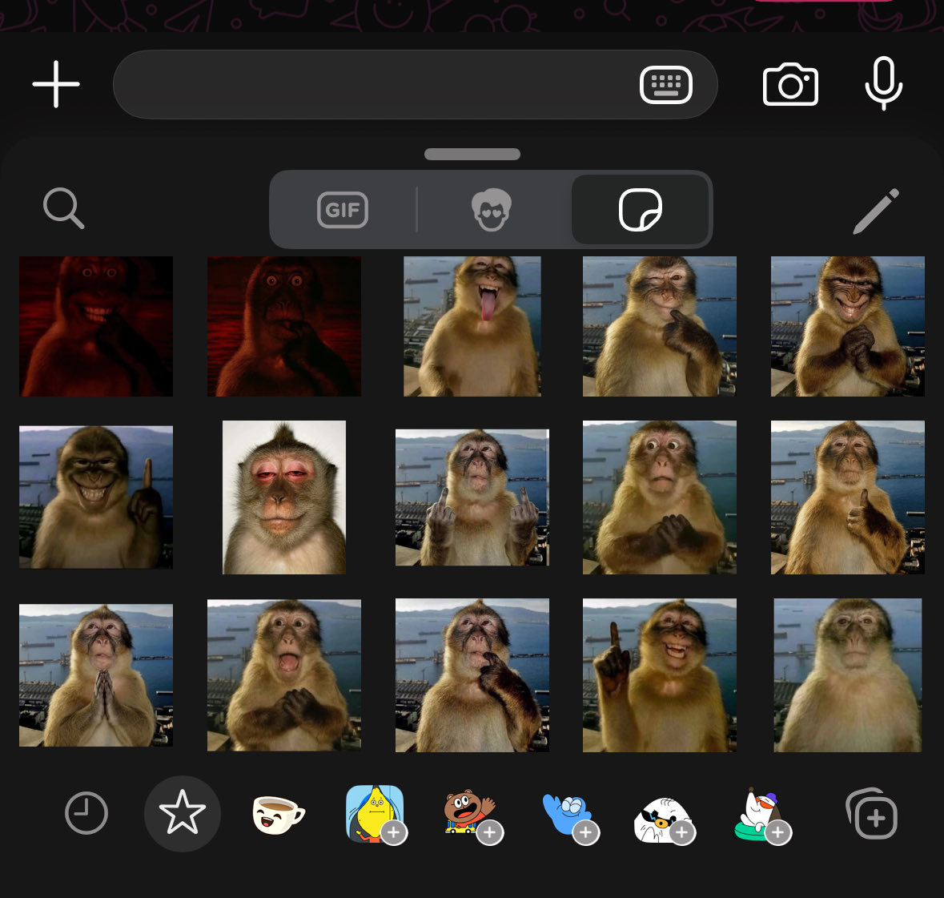Open recent stickers clock icon

(x=86, y=813)
